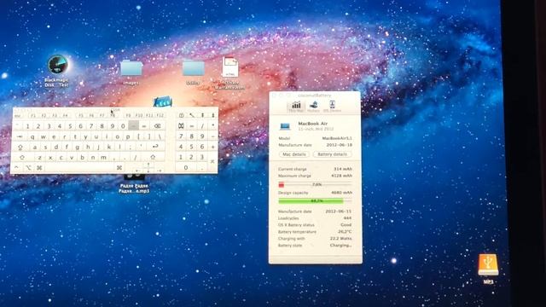Viewport: 546px width, 307px height.
Task: Switch to This Mac tab in coconutBattery
Action: tap(296, 106)
